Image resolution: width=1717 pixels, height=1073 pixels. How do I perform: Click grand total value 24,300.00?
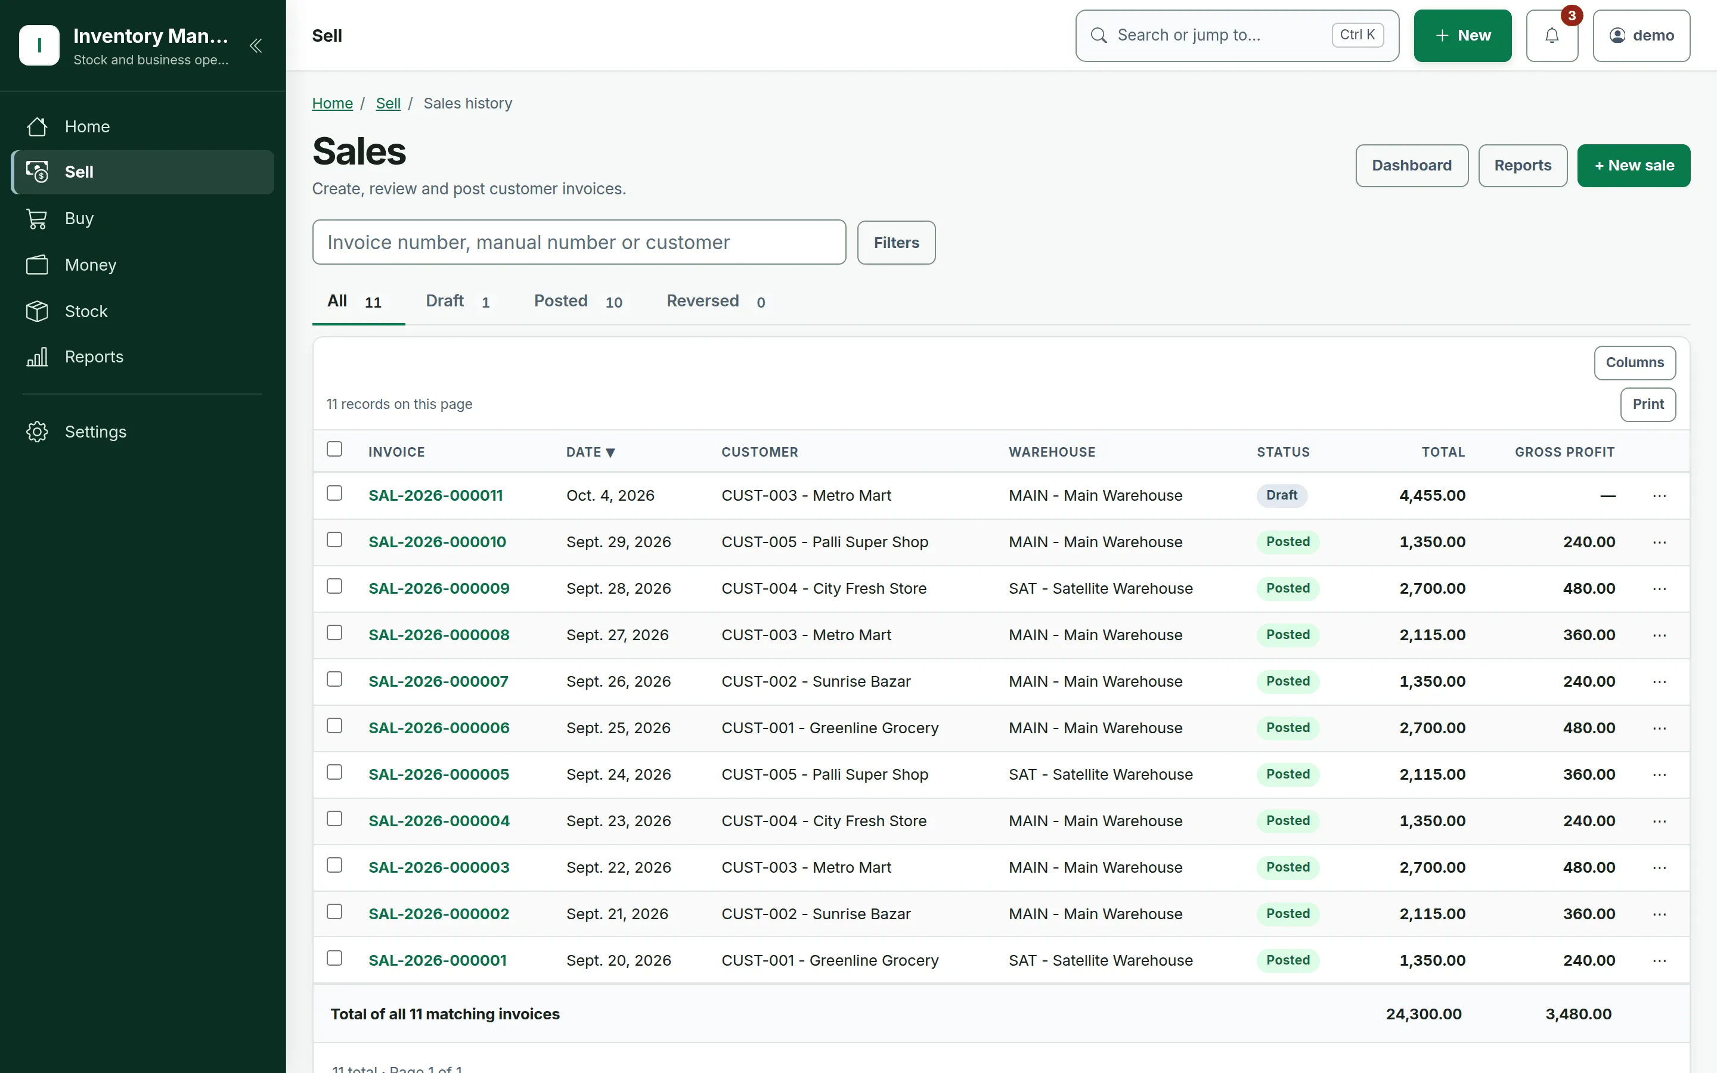(x=1423, y=1014)
